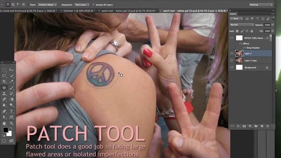Hide layer Effects visibility
Image resolution: width=281 pixels, height=158 pixels.
pos(241,43)
